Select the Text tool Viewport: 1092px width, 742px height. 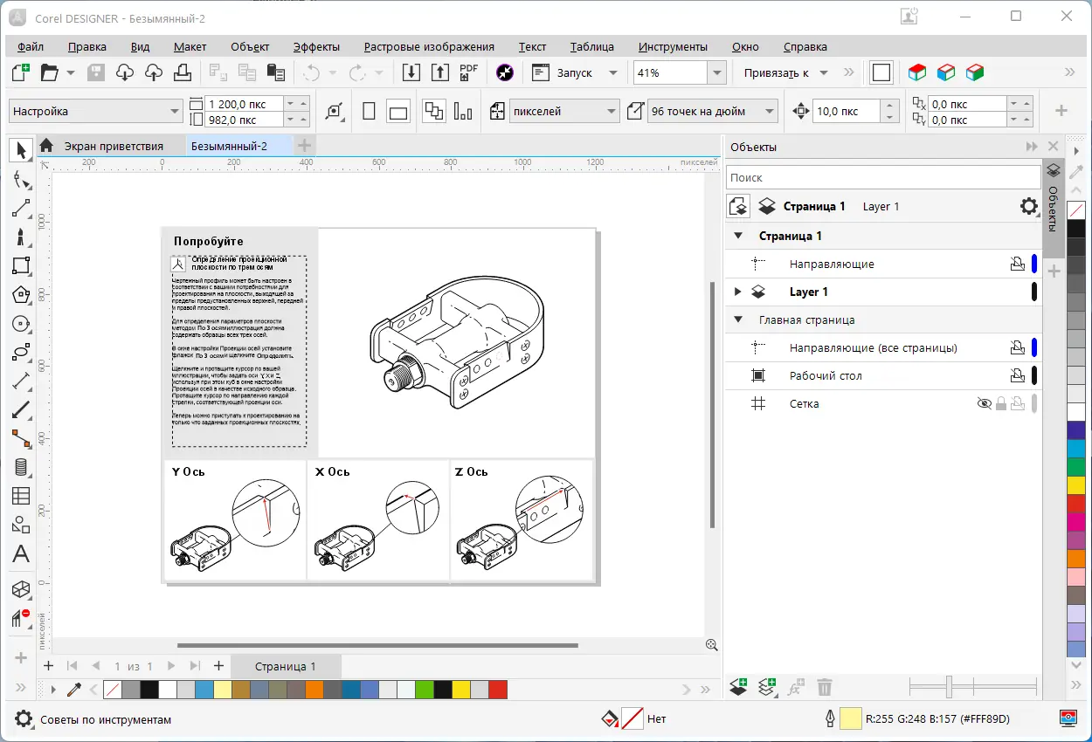[21, 553]
